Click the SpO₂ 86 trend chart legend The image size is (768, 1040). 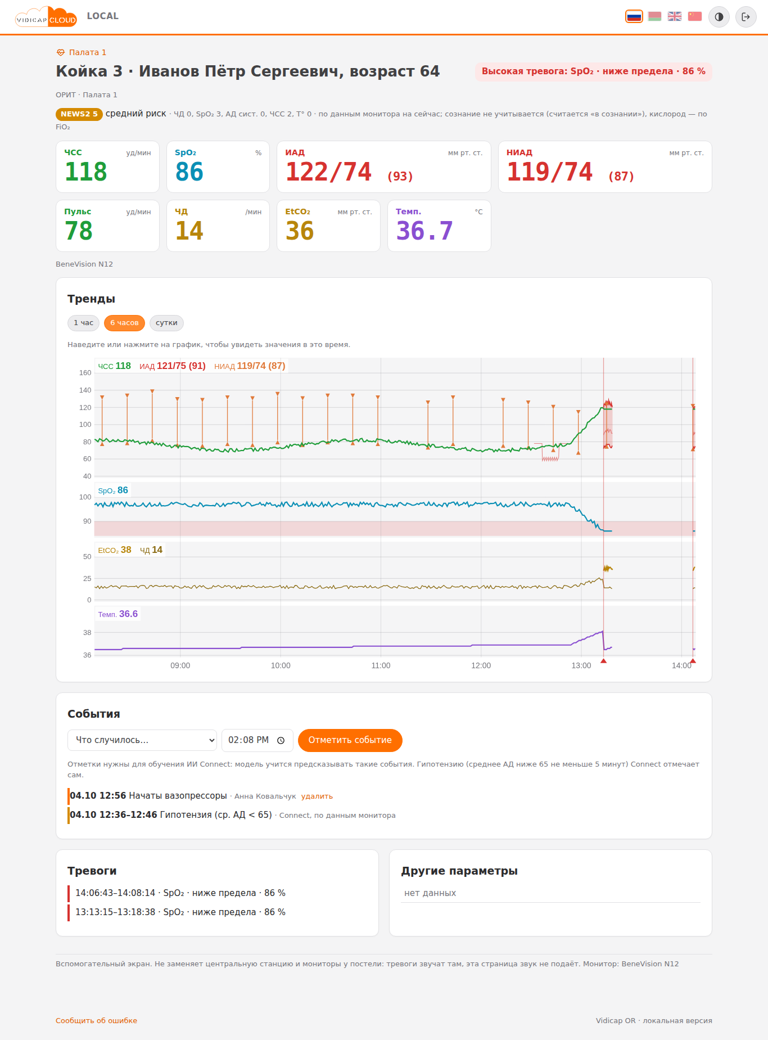[113, 490]
